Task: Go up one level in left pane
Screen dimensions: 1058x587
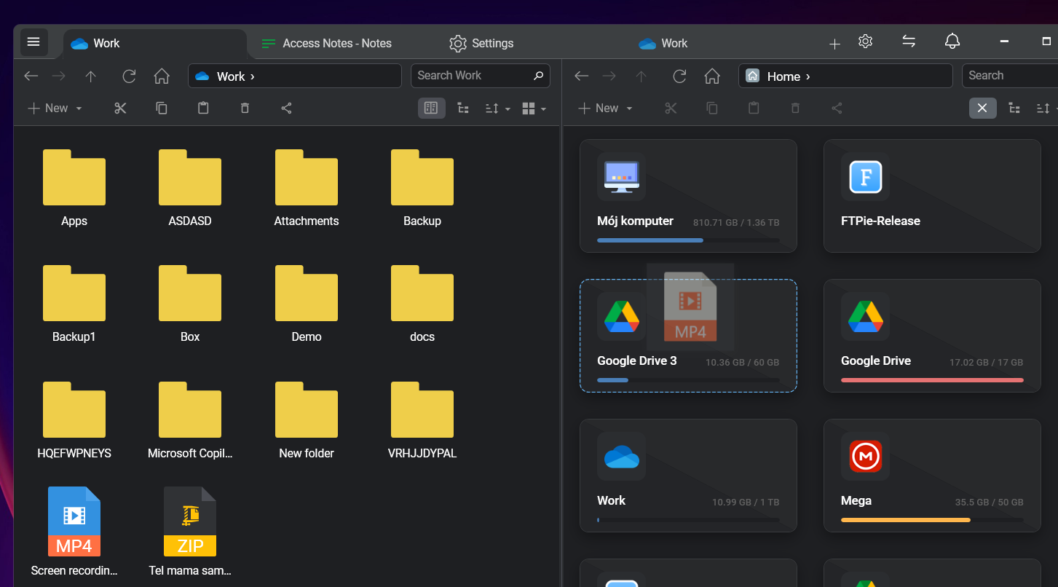Action: point(90,76)
